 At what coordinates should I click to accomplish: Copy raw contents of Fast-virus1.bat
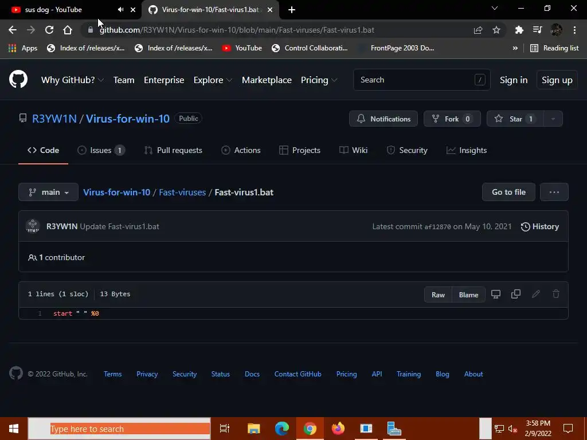tap(516, 294)
